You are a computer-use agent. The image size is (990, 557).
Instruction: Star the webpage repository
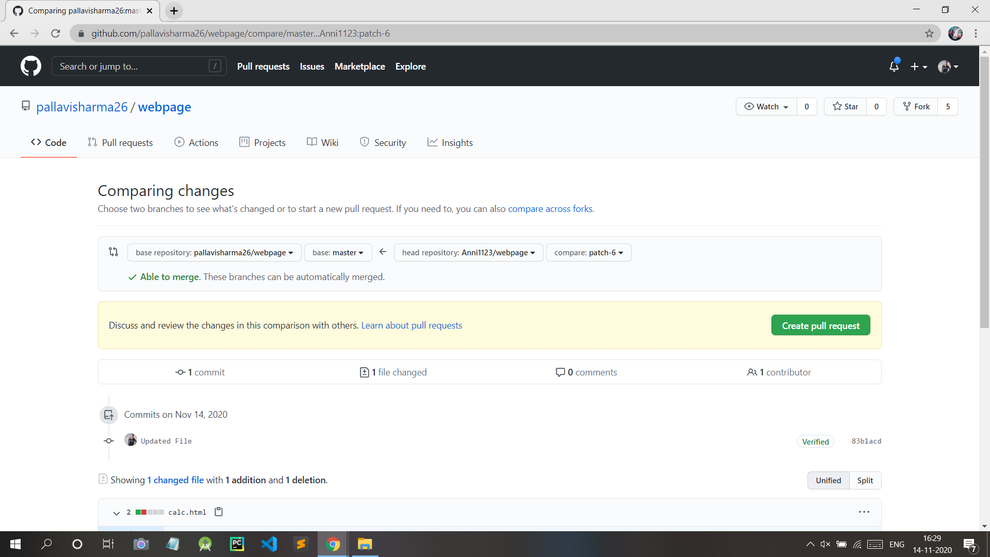(846, 107)
